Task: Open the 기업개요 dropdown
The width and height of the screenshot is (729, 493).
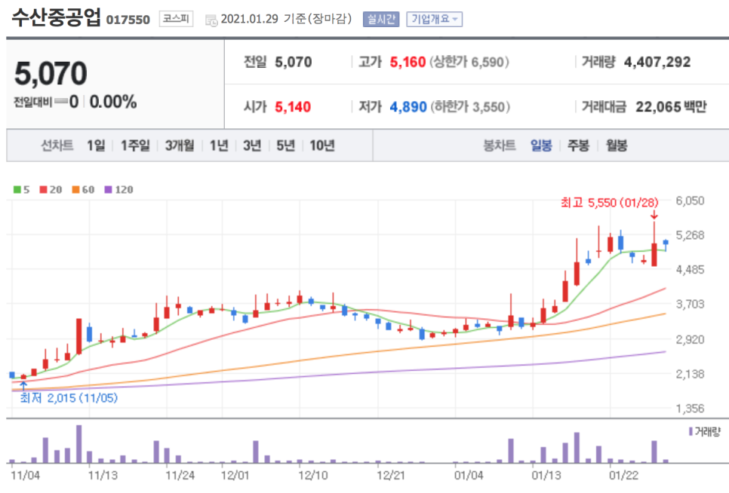Action: 434,19
